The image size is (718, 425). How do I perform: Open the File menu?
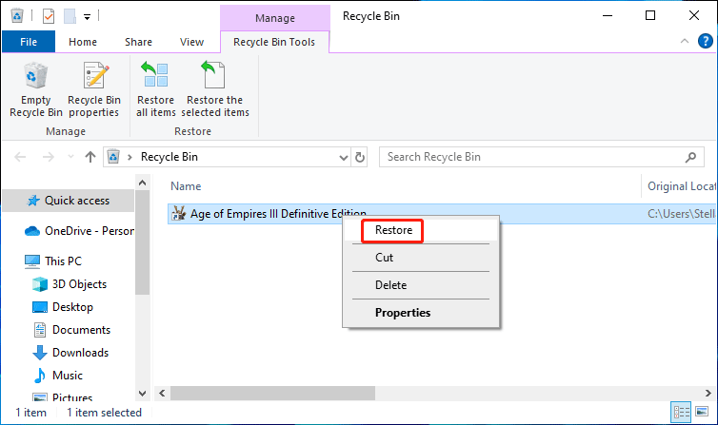[x=29, y=42]
